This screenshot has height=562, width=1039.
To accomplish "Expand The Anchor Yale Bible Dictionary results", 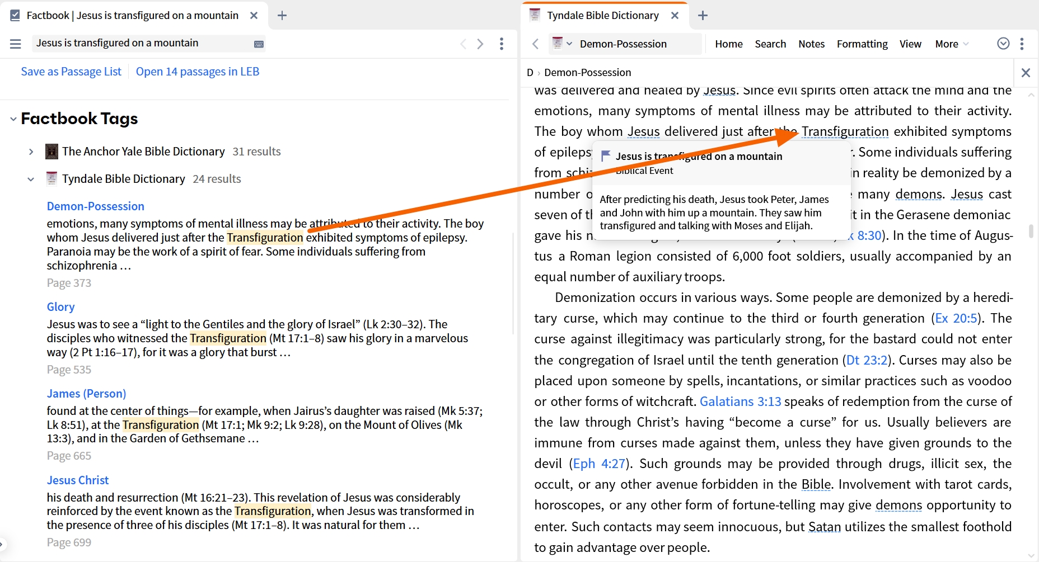I will pyautogui.click(x=31, y=152).
